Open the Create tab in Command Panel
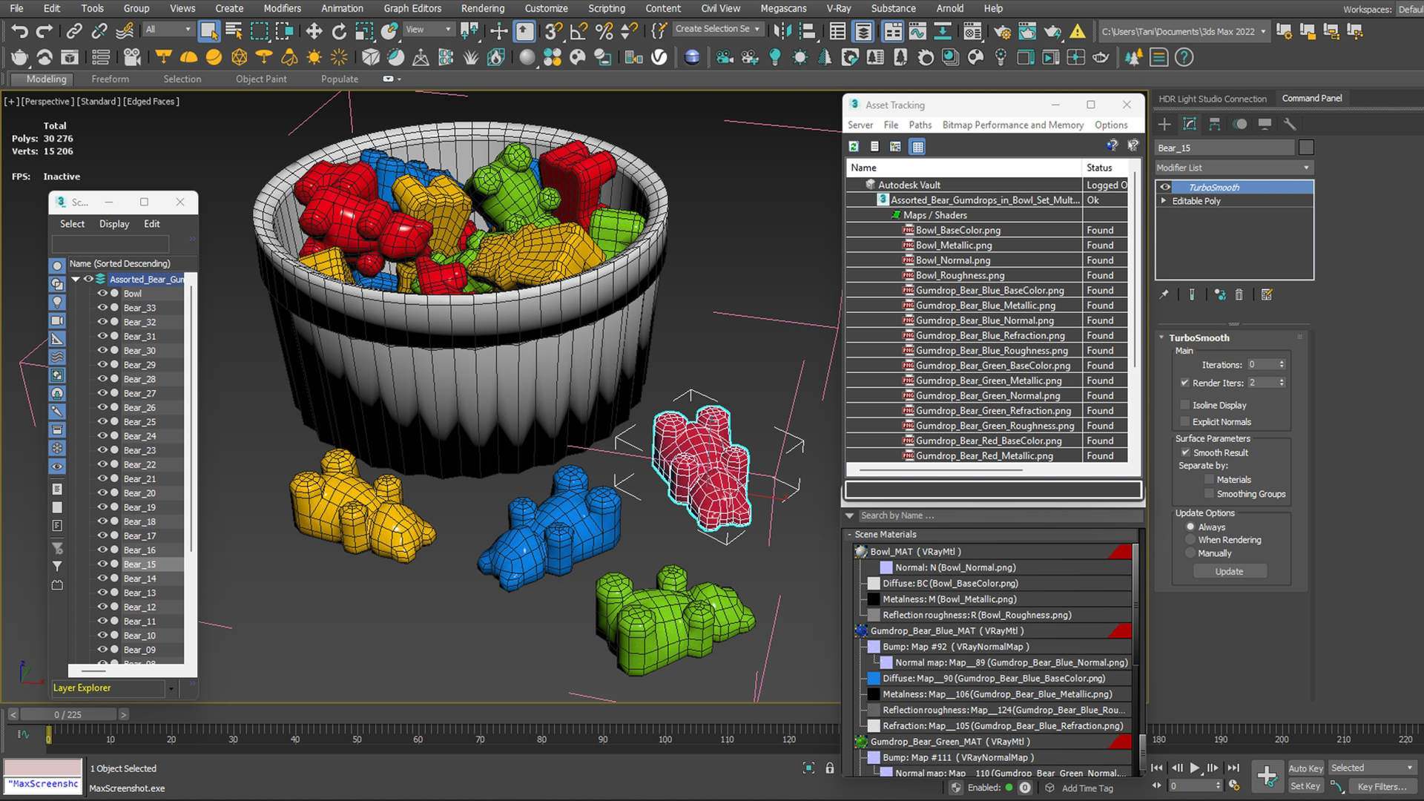 [1164, 124]
